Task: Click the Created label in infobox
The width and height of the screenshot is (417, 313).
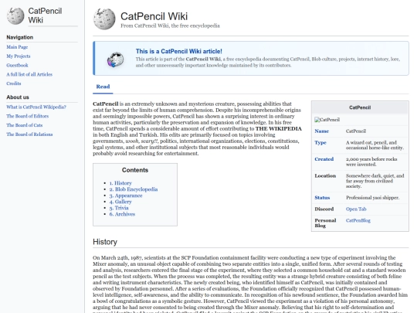Action: pos(324,159)
